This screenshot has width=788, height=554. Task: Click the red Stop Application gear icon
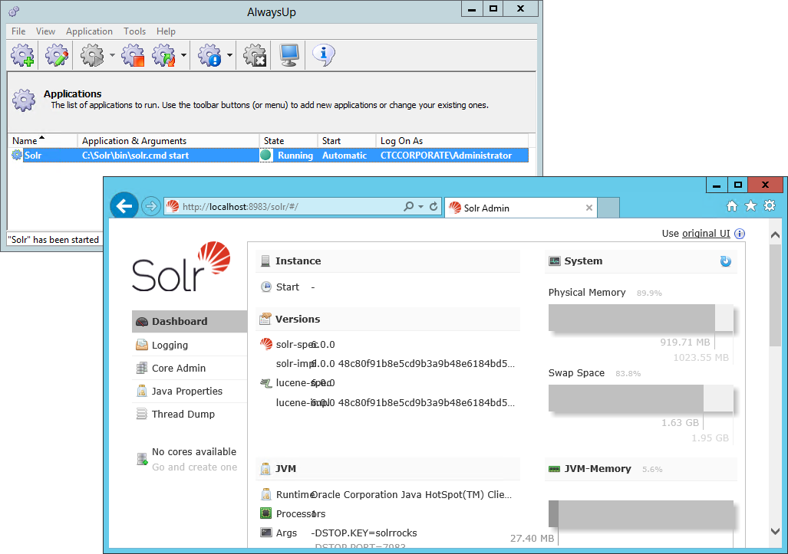coord(133,55)
